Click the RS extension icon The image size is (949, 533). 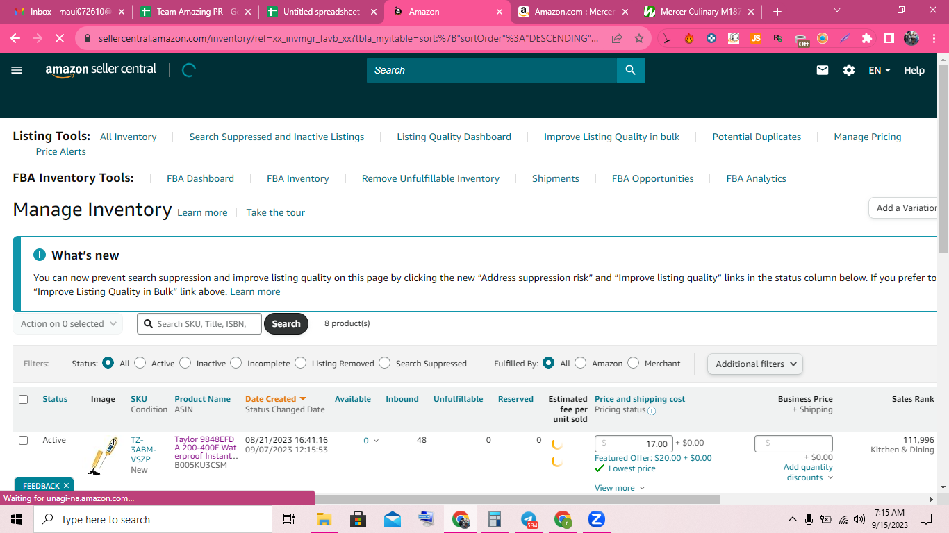(778, 39)
